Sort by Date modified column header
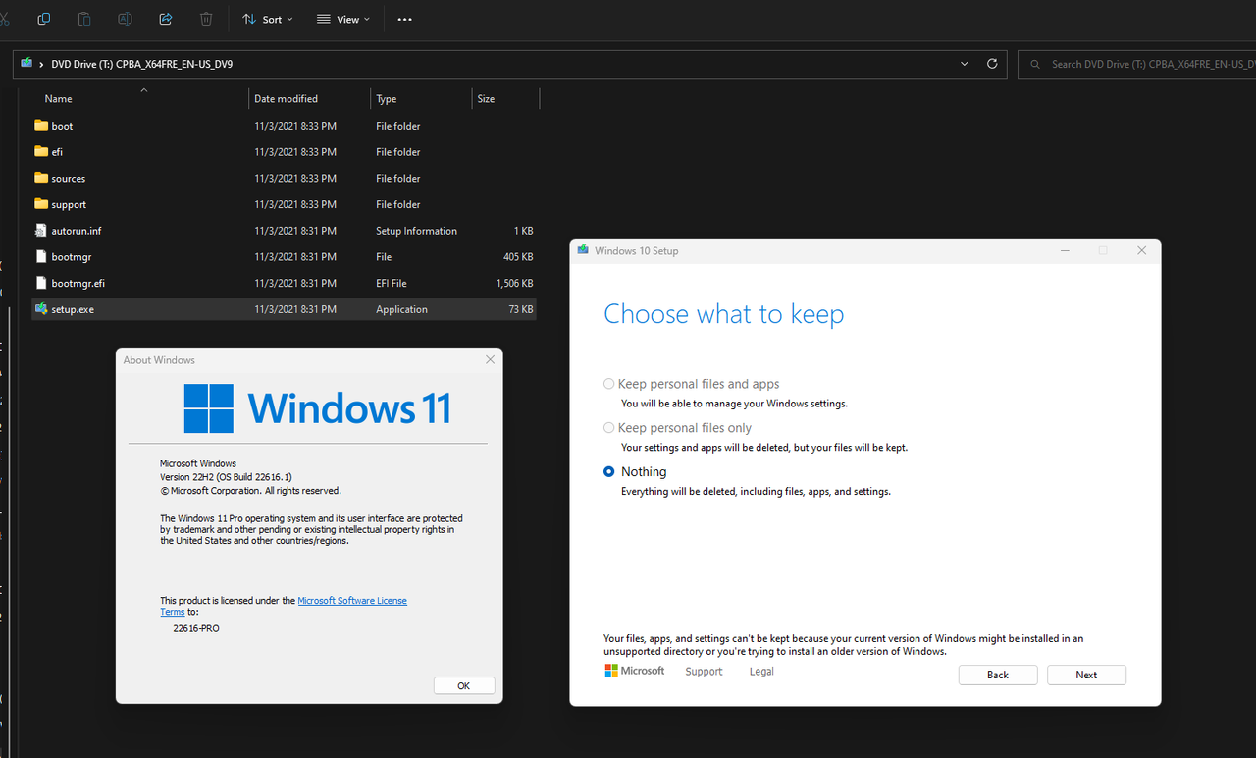This screenshot has height=758, width=1256. coord(286,99)
